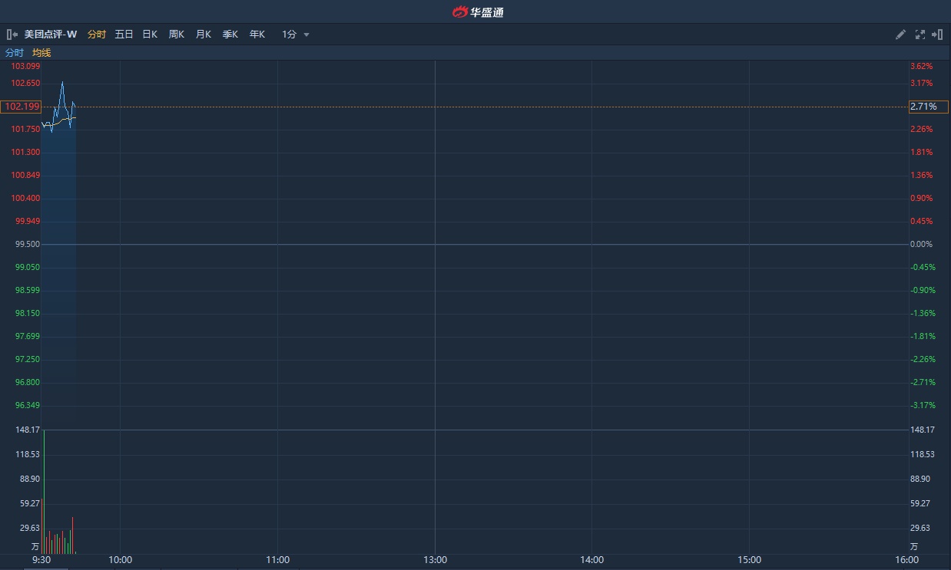This screenshot has width=951, height=570.
Task: Toggle the right side panel icon
Action: (937, 35)
